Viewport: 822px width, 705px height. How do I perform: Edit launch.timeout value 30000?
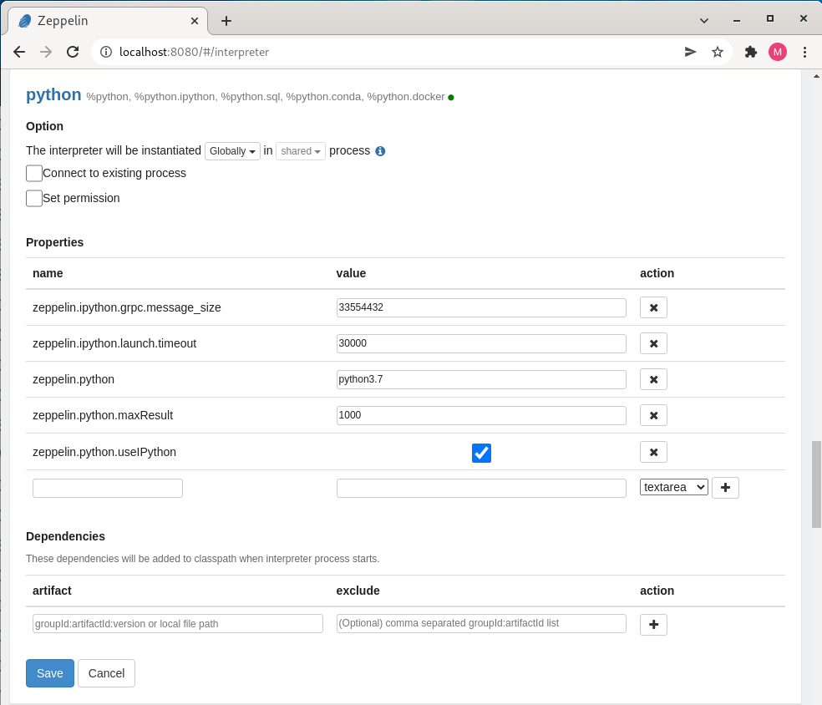pyautogui.click(x=481, y=343)
